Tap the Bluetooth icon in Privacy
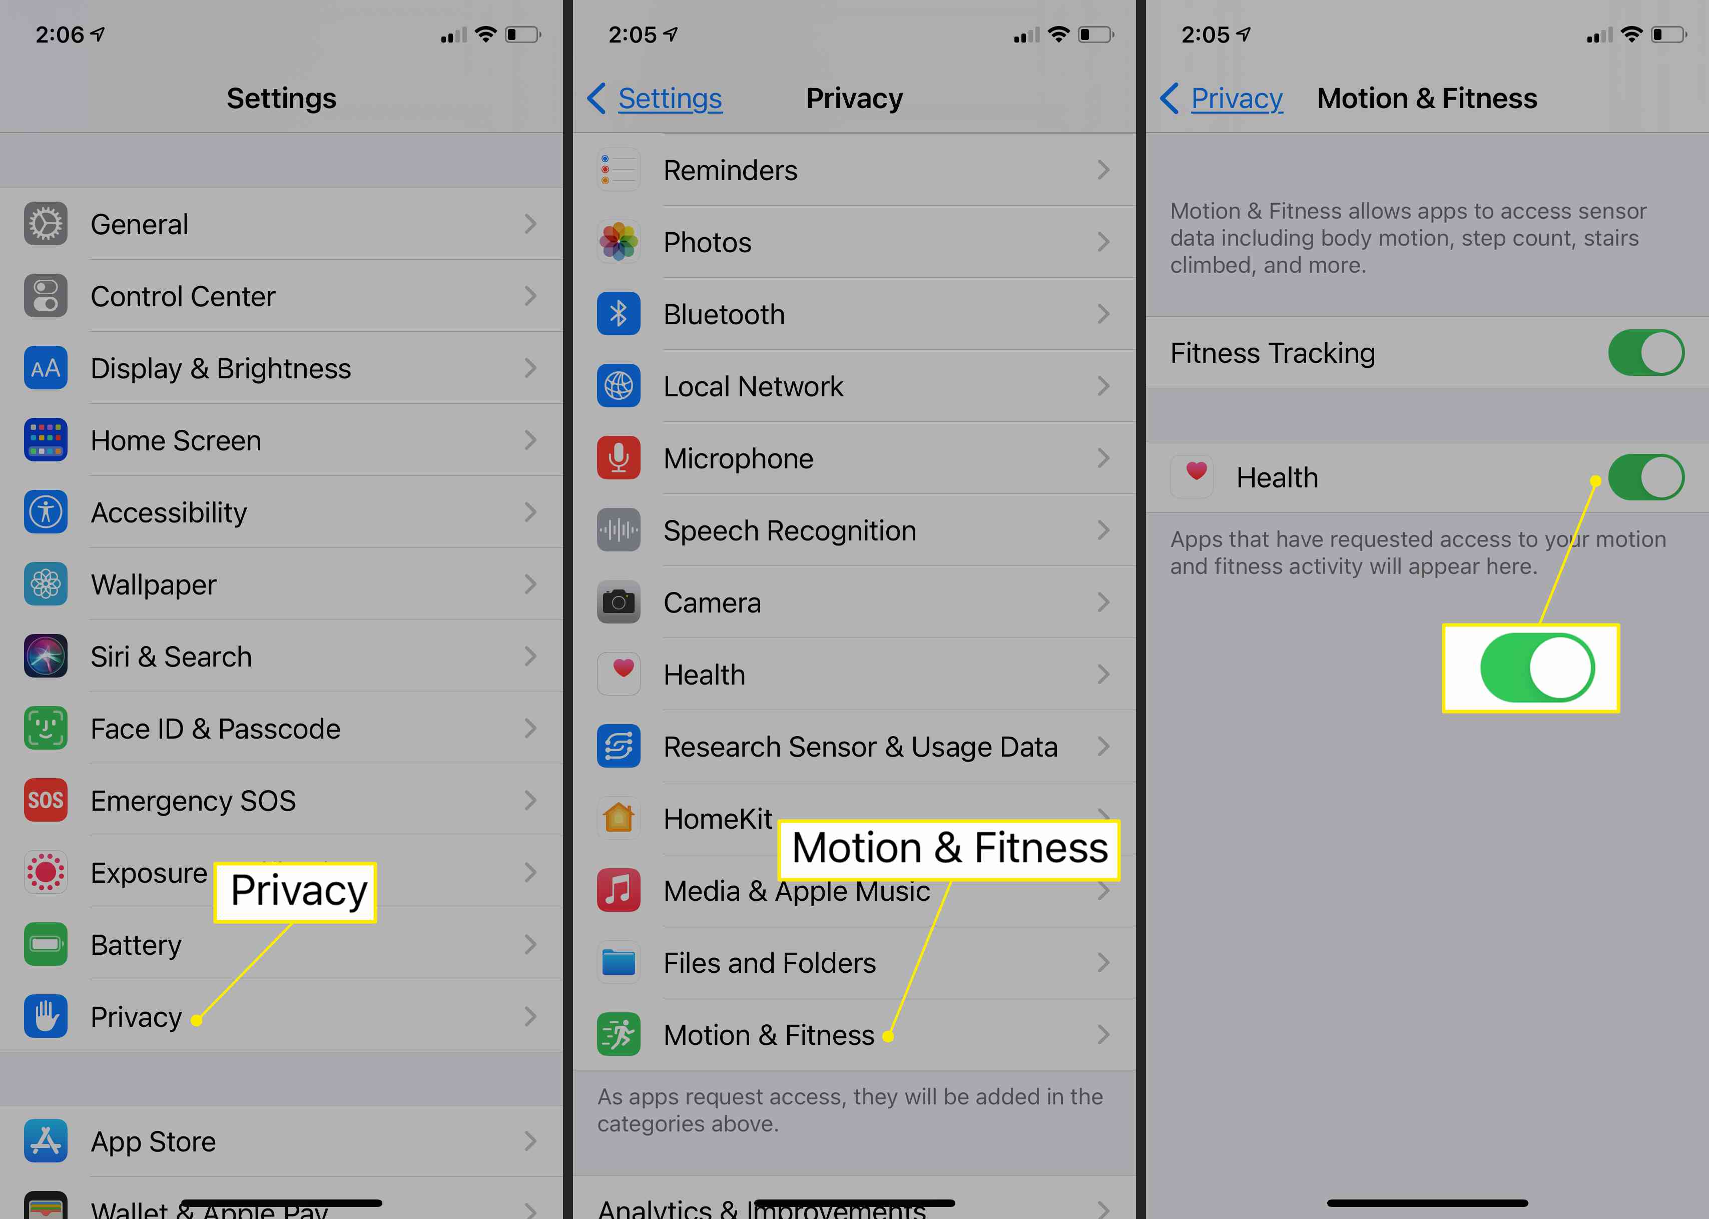1709x1219 pixels. click(x=616, y=313)
